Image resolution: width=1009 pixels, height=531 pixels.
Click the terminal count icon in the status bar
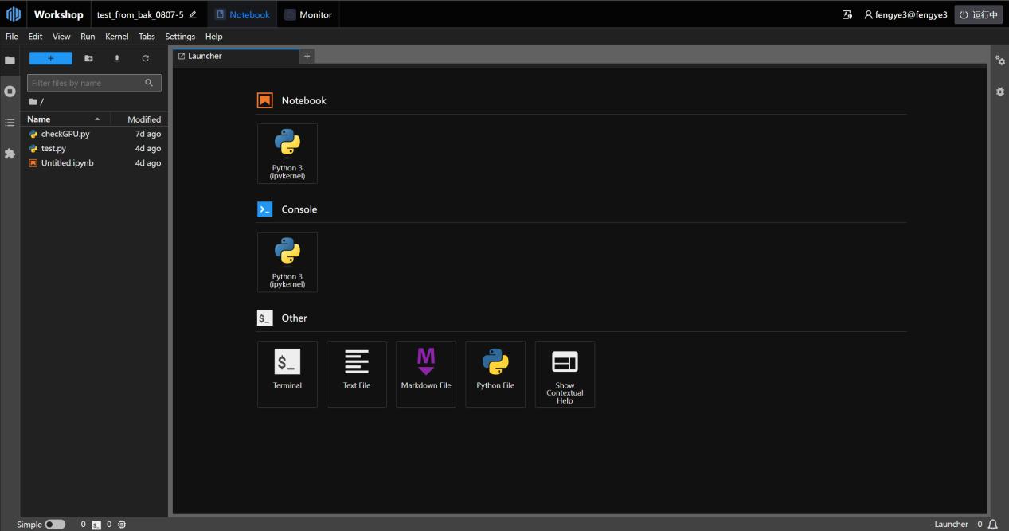(96, 525)
